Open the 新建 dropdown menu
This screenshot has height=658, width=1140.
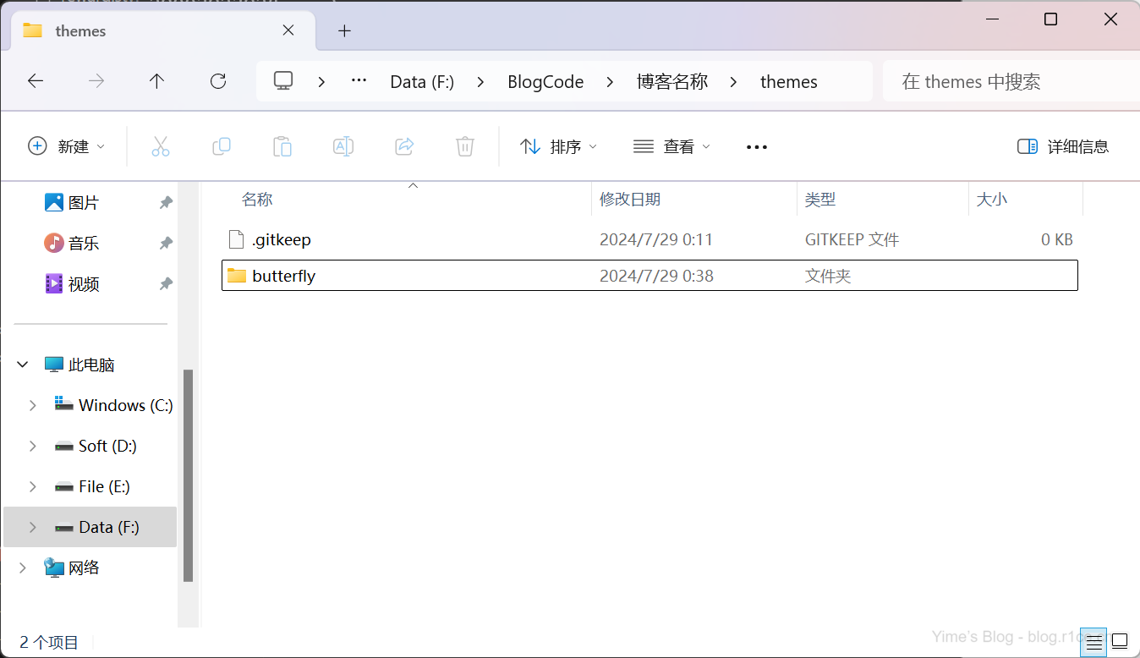point(67,146)
